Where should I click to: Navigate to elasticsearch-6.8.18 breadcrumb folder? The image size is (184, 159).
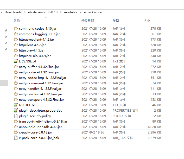[43, 12]
